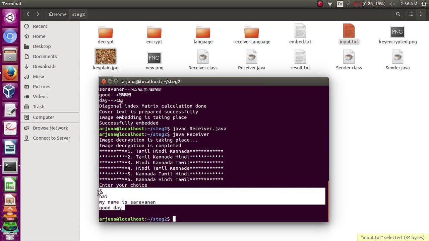The image size is (429, 241).
Task: Open the En keyboard language indicator
Action: click(x=340, y=4)
